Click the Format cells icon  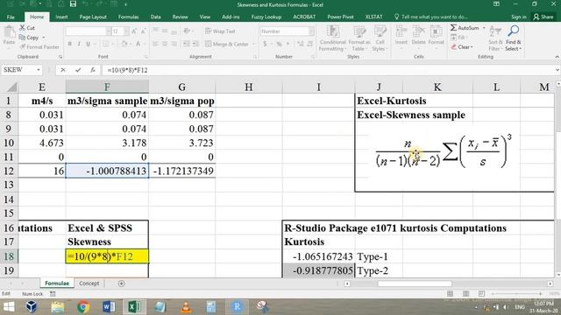tap(436, 32)
